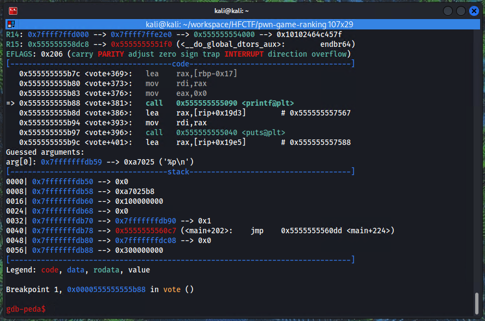The image size is (485, 321).
Task: Minimize the kali terminal window
Action: [447, 11]
